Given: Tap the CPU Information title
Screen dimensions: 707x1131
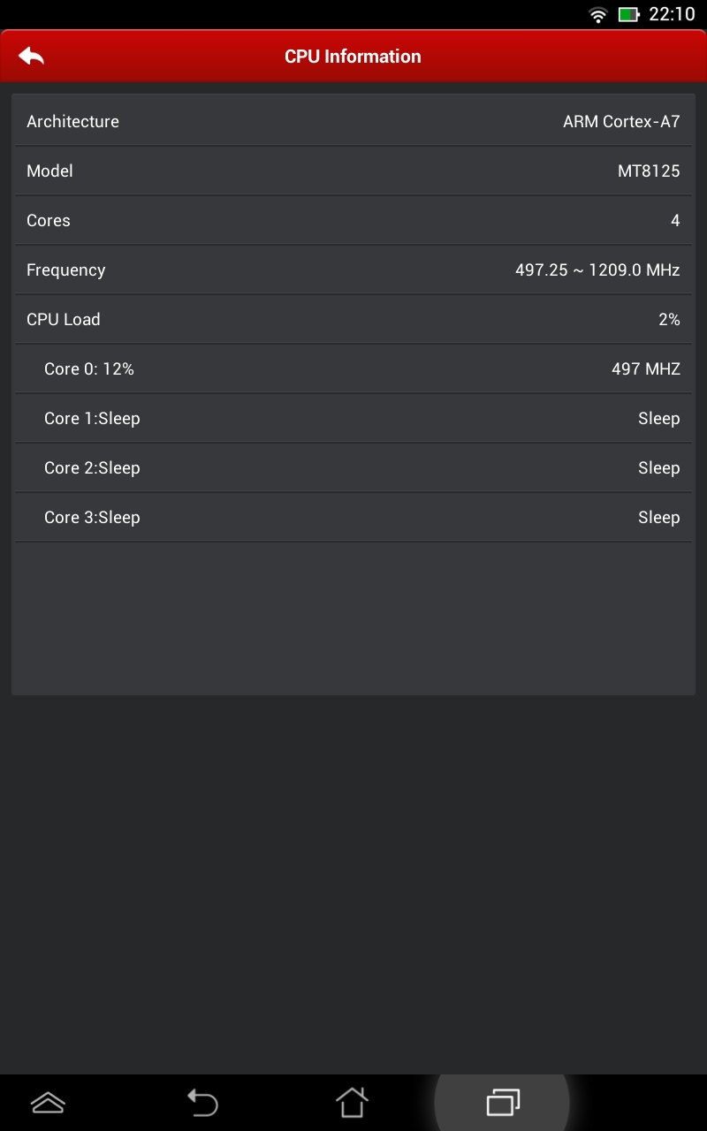Looking at the screenshot, I should (x=353, y=57).
